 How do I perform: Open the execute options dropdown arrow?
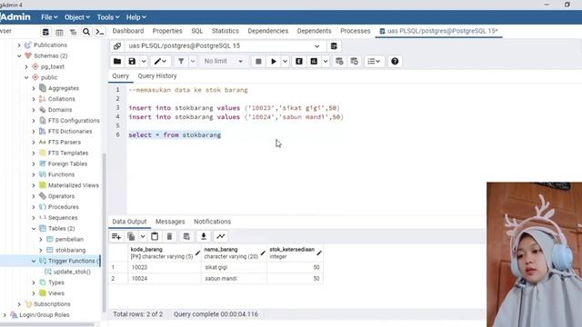[285, 61]
